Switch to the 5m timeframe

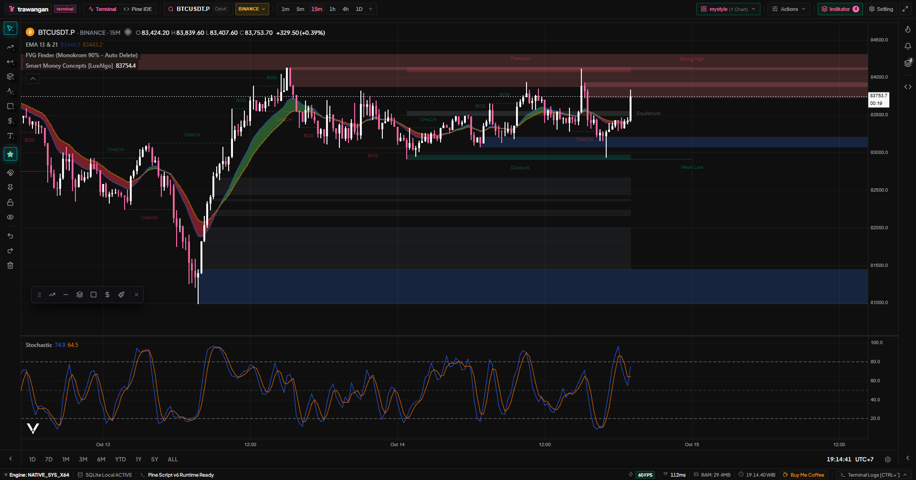(300, 9)
